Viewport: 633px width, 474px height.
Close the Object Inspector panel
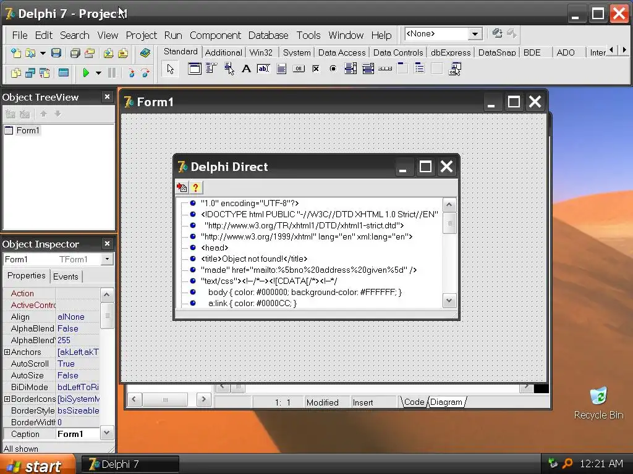(107, 243)
